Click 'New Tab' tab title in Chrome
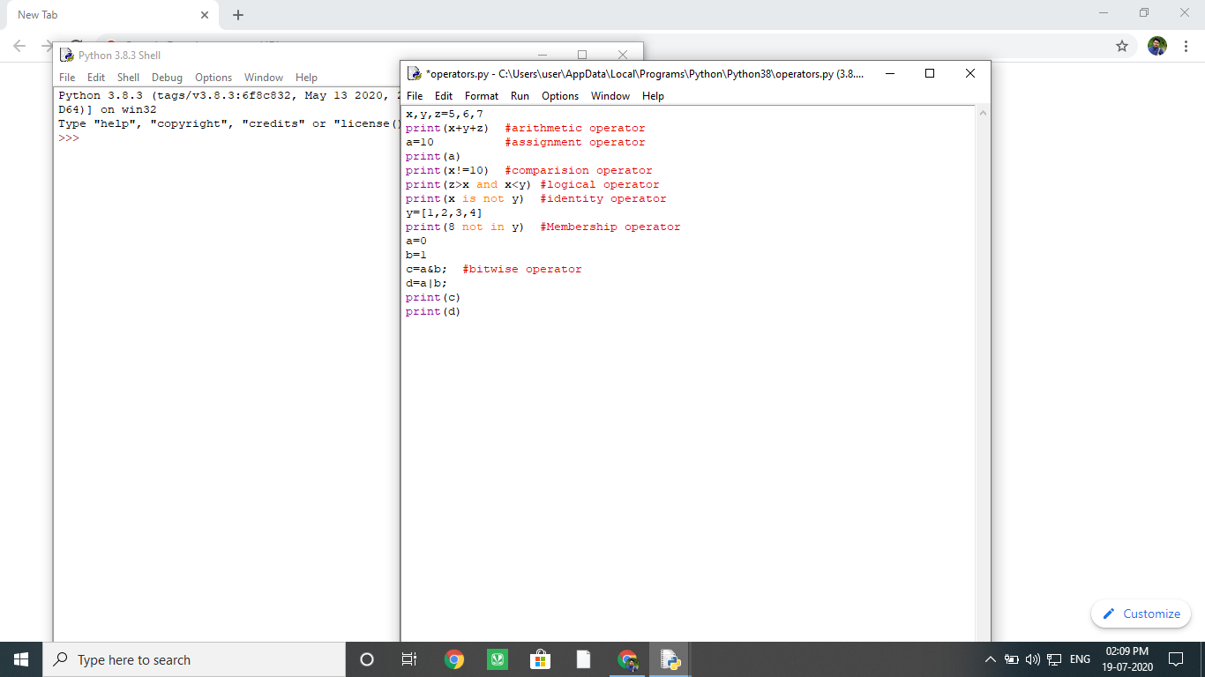Viewport: 1205px width, 677px height. (x=37, y=15)
